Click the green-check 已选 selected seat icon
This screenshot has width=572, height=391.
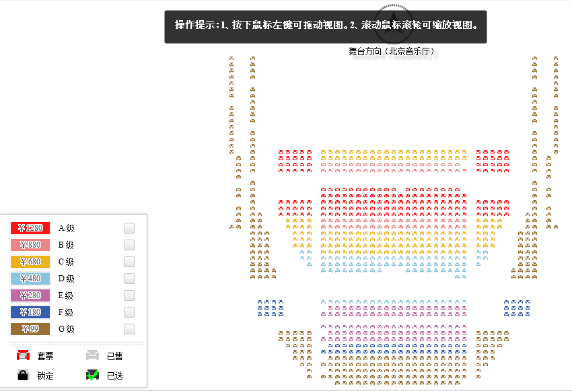click(93, 375)
